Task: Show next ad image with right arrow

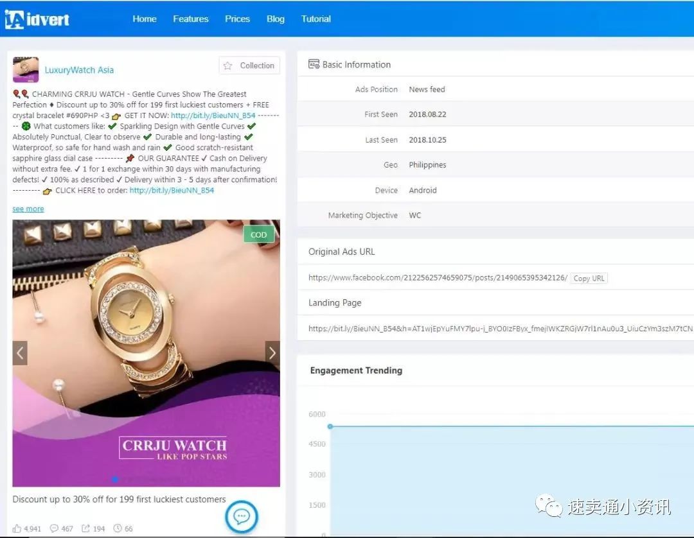Action: click(272, 352)
